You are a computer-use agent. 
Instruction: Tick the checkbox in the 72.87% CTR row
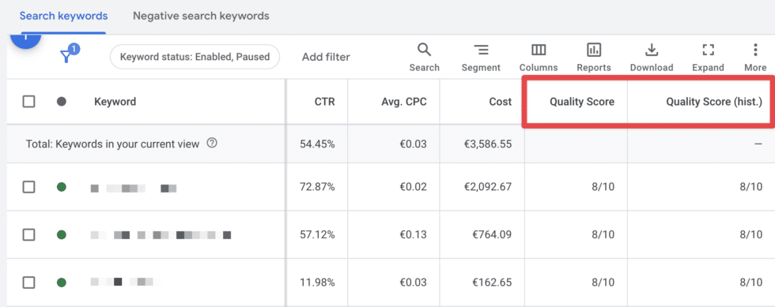point(29,187)
